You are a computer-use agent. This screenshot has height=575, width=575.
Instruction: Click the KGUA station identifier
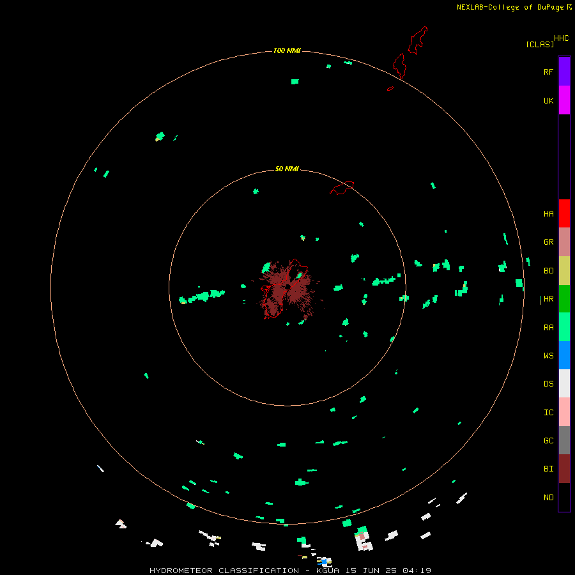tap(328, 571)
